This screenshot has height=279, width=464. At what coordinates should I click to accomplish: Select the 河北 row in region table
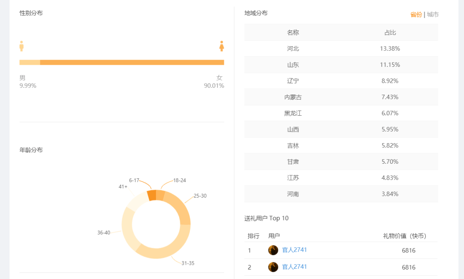click(341, 49)
